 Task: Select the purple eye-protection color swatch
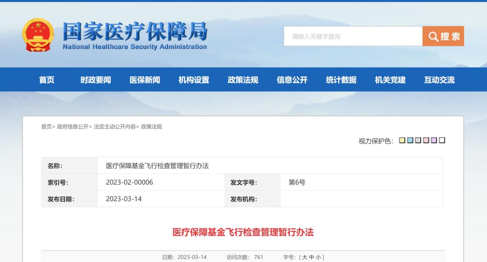coord(434,140)
